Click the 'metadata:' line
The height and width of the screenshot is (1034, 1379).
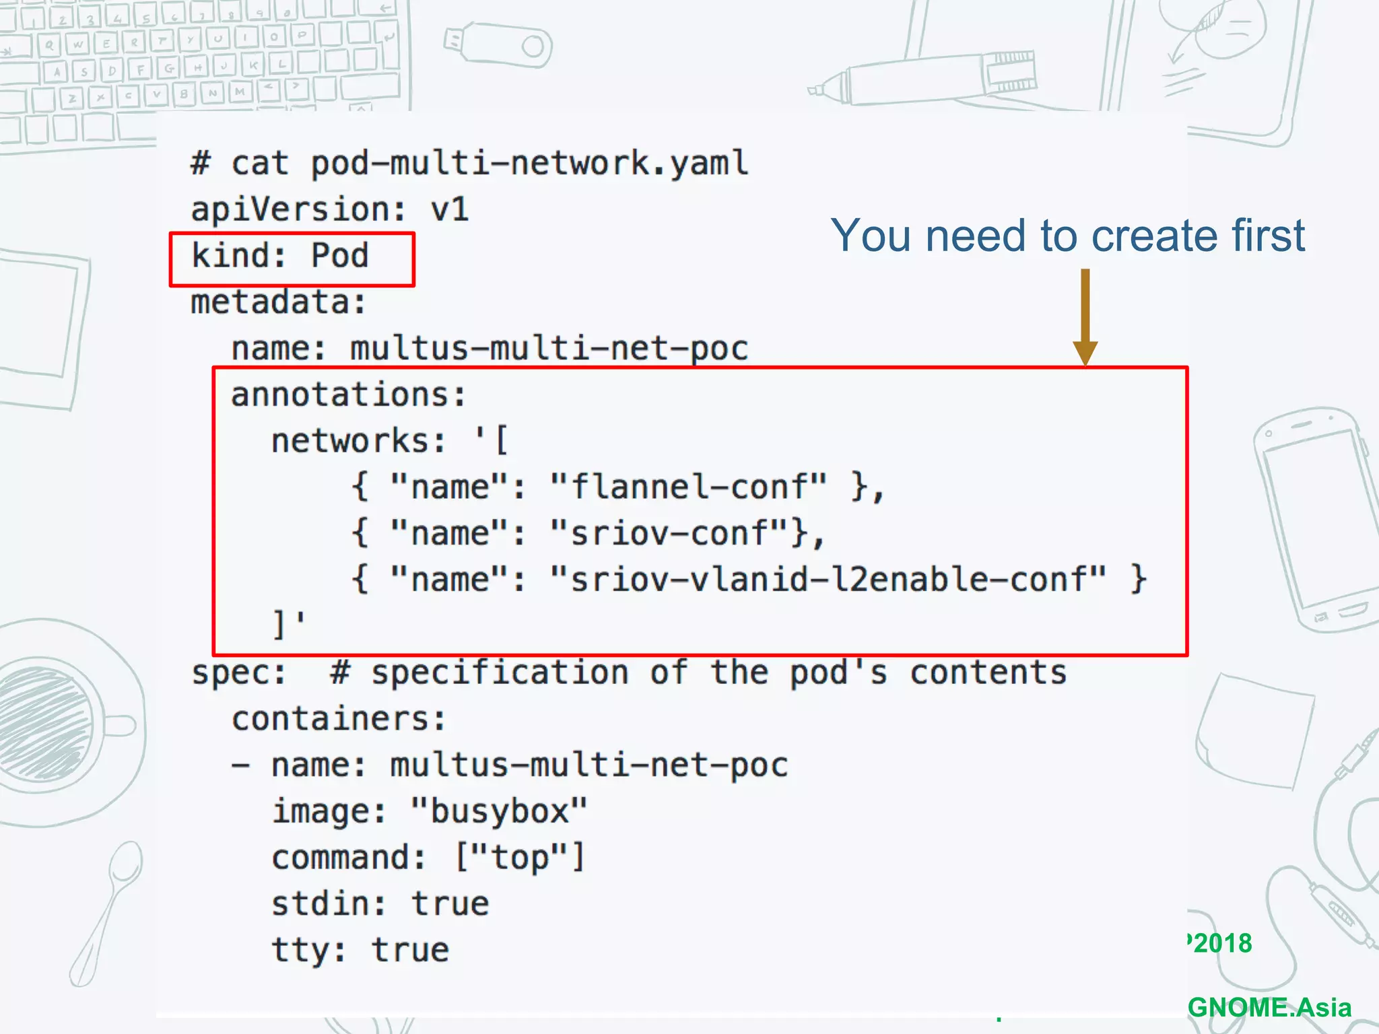[x=279, y=302]
